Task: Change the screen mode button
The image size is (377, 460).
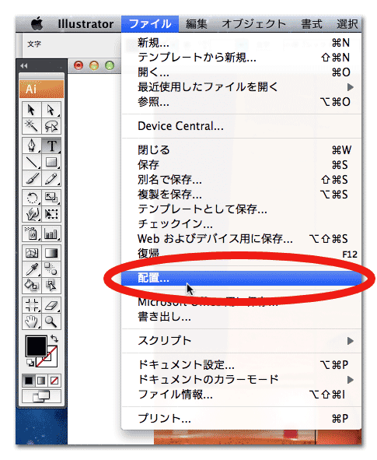Action: 42,397
